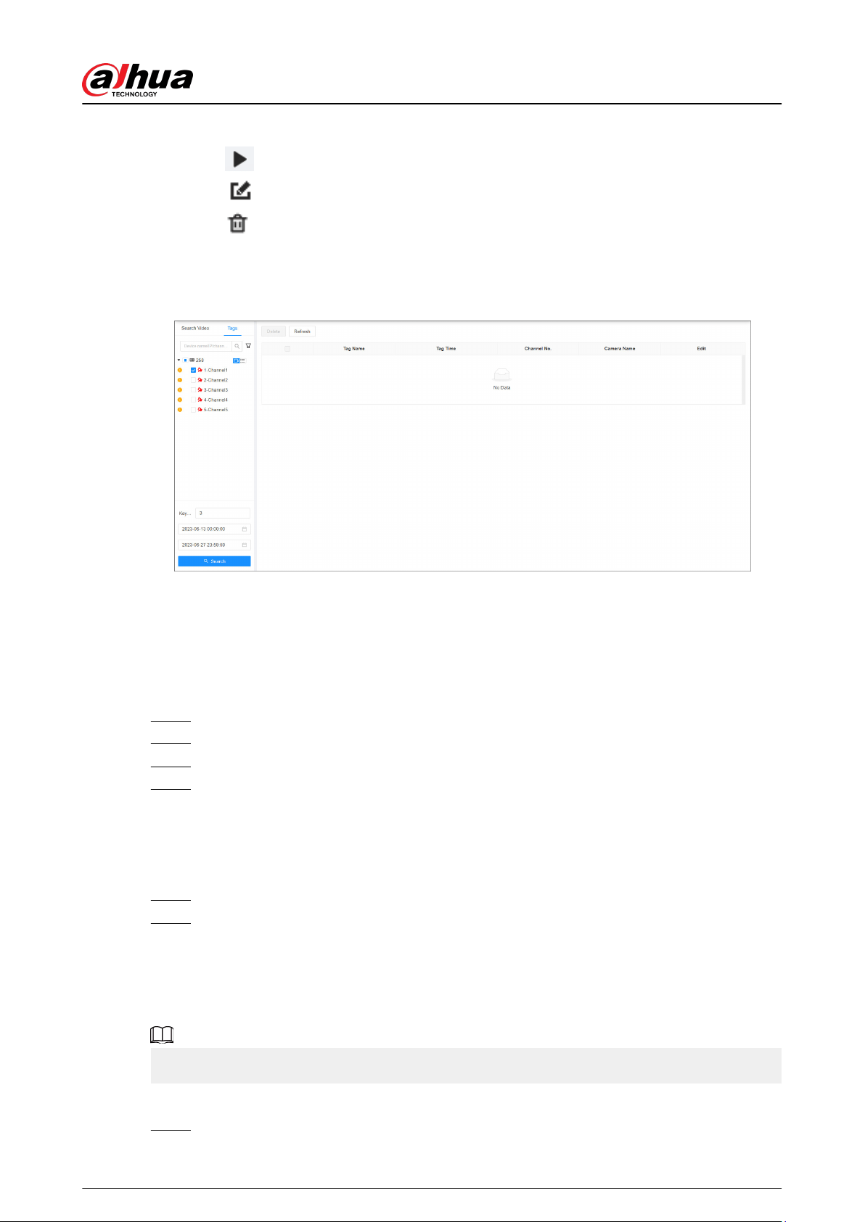Screen dimensions: 865x1222
Task: Click orange status dot beside 1-Channel1
Action: 180,370
